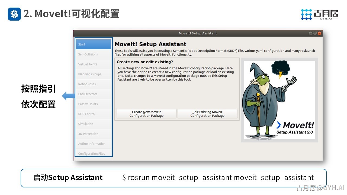Close the MoveIt Setup Assistant window
Viewport: 347px width, 195px height.
tap(319, 33)
